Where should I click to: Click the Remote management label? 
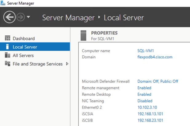[x=101, y=88]
